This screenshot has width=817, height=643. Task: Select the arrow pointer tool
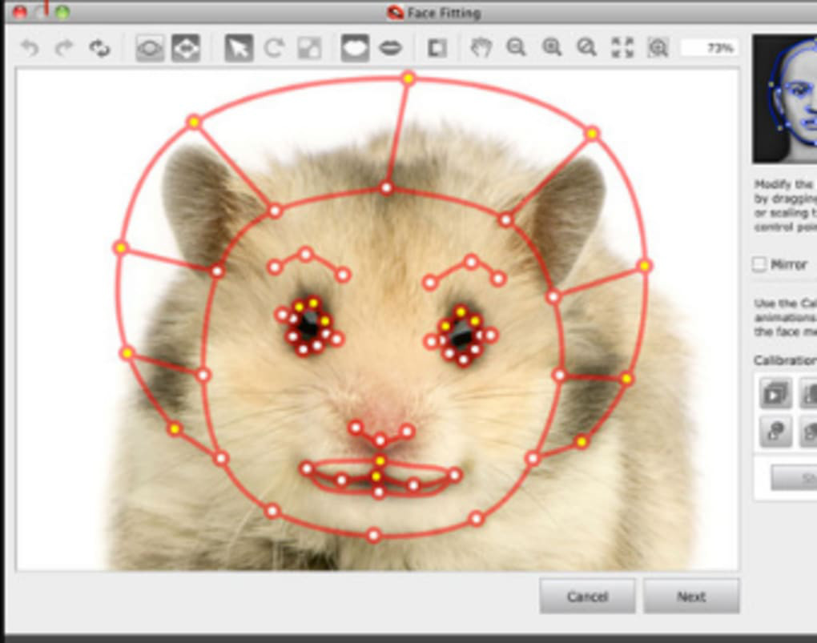tap(239, 48)
